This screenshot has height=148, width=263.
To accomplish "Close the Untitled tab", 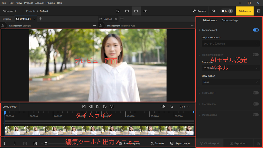I will (x=116, y=19).
